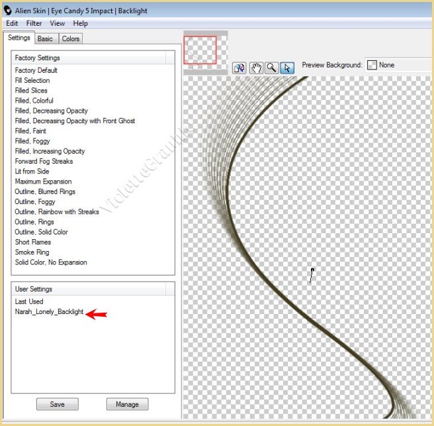Select the Smoke Ring preset
This screenshot has width=434, height=426.
coord(33,252)
